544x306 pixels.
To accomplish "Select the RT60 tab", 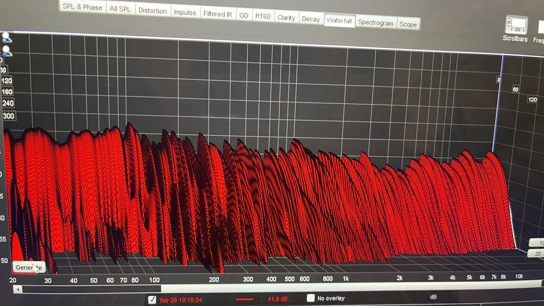I will point(263,16).
